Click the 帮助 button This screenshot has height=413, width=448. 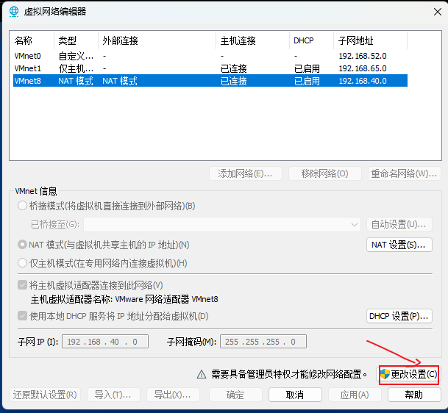414,395
